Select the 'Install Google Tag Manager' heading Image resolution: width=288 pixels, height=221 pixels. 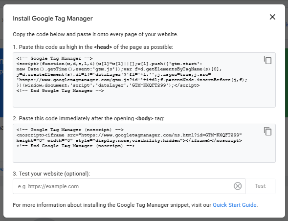(53, 19)
